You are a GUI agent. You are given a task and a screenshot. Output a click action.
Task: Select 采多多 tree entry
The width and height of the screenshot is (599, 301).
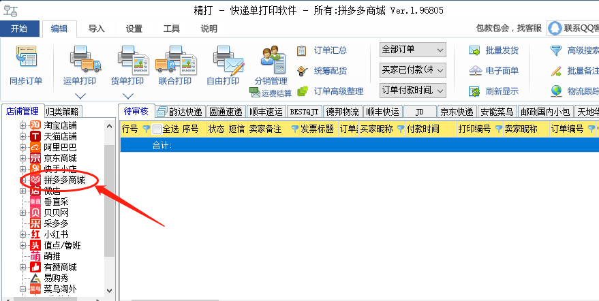coord(56,223)
